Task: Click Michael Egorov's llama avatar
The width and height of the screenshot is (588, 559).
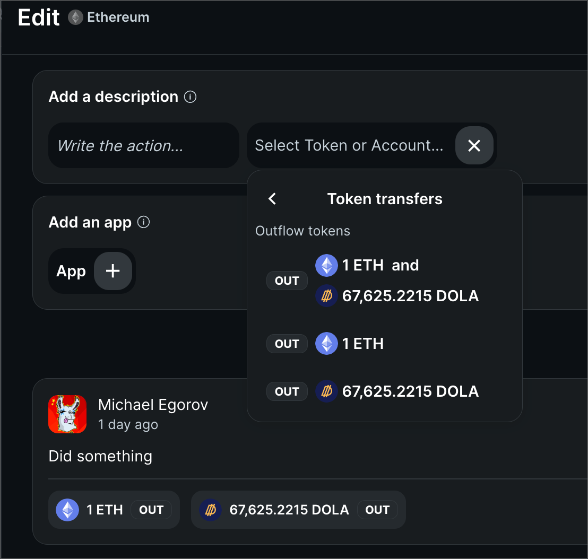Action: 67,414
